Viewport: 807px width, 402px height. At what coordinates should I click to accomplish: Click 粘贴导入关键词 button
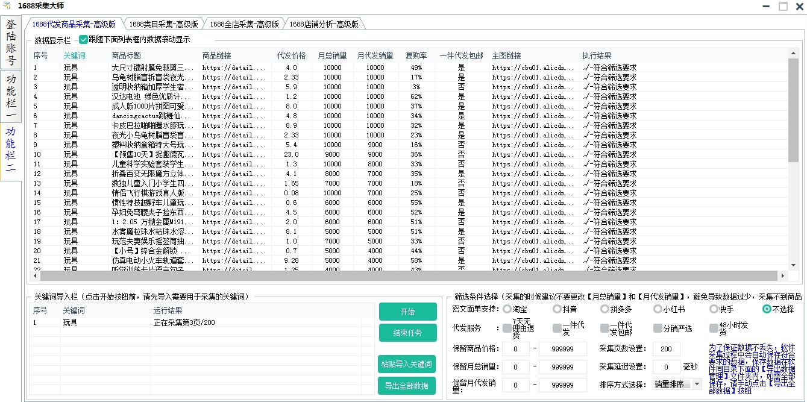pos(407,365)
